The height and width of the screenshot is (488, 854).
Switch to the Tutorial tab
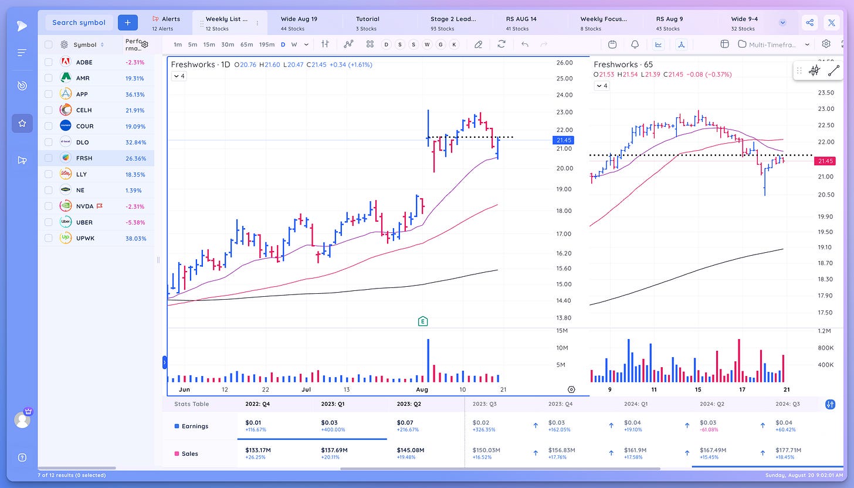click(368, 23)
